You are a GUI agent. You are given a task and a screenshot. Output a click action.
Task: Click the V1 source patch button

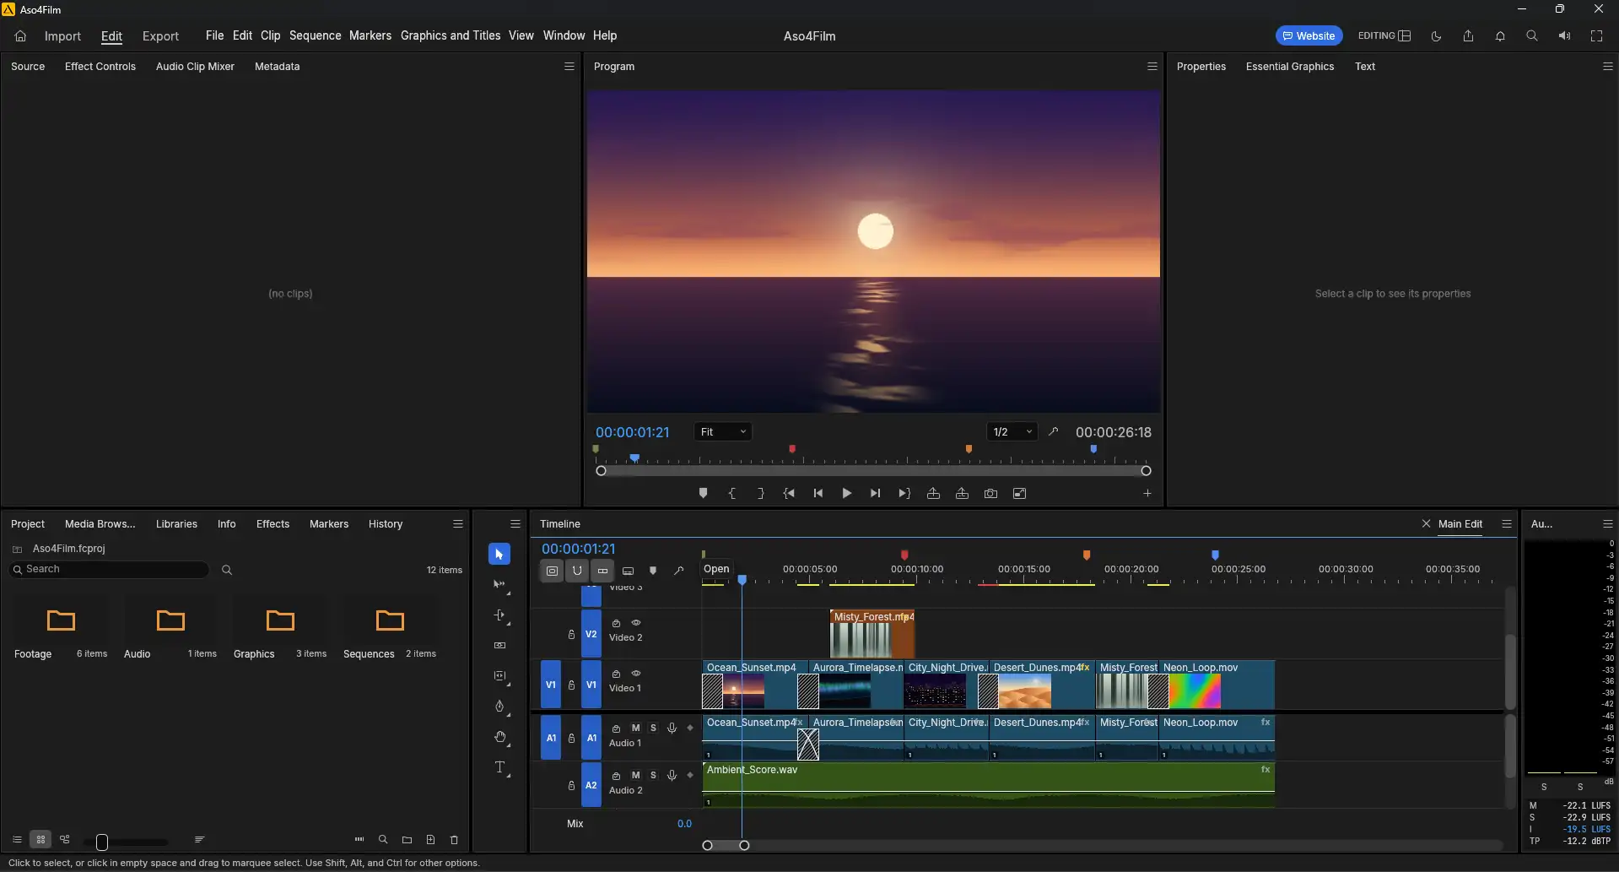[550, 685]
